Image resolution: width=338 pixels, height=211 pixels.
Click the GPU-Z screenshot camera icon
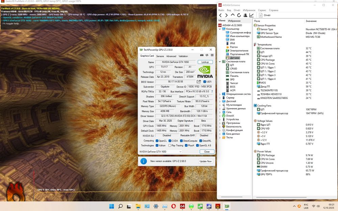[x=202, y=55]
